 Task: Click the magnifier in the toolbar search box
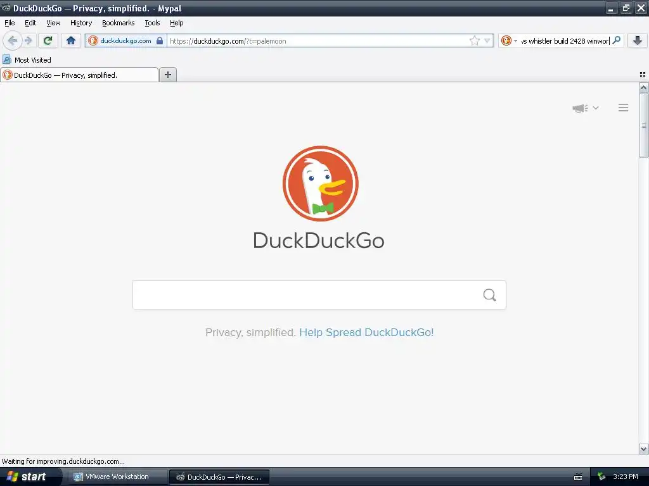coord(616,40)
